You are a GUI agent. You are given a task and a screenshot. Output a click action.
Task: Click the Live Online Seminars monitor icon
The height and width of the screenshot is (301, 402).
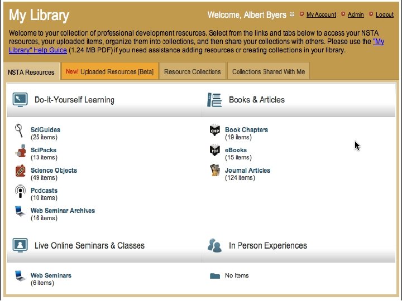(x=20, y=245)
